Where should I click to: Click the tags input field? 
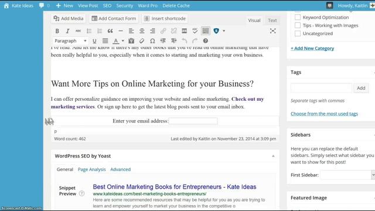[x=321, y=88]
